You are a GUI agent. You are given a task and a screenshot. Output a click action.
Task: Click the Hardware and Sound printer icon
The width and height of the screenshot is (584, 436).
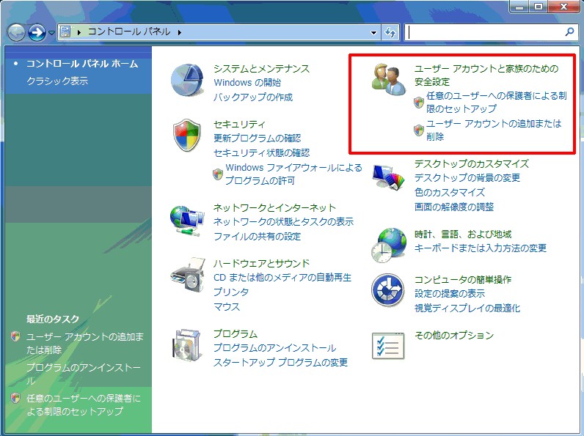pos(188,275)
